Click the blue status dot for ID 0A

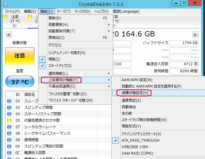tap(9, 146)
